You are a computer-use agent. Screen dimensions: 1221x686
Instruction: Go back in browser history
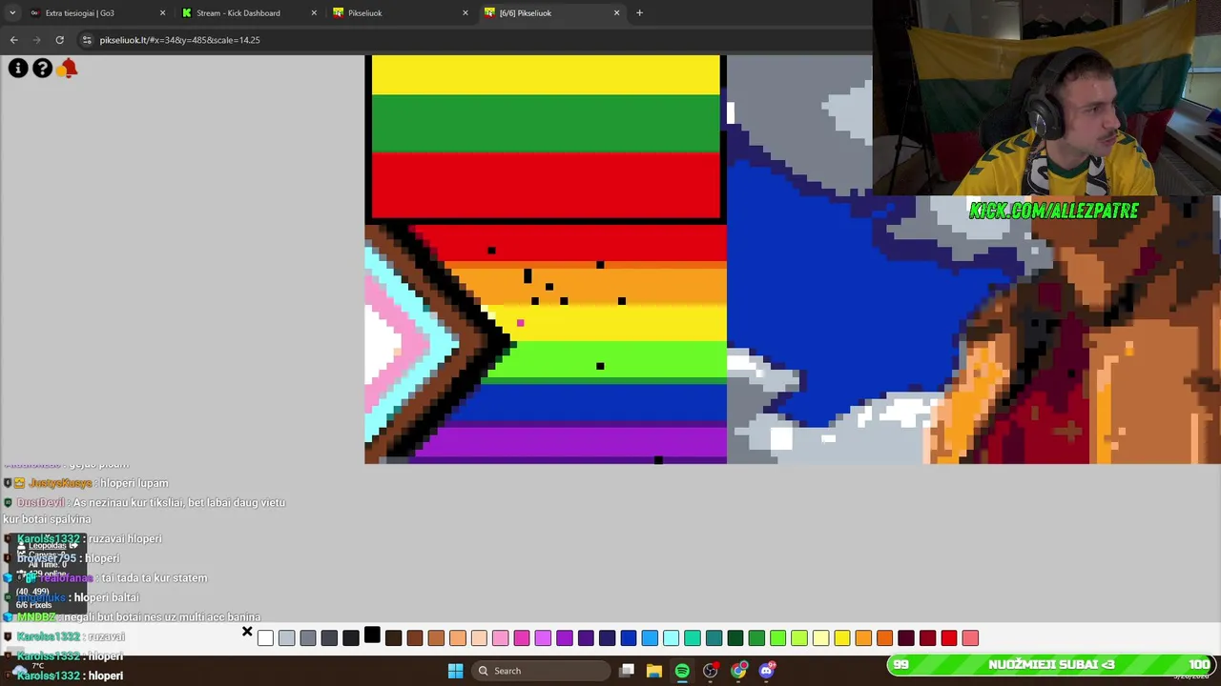click(x=13, y=40)
